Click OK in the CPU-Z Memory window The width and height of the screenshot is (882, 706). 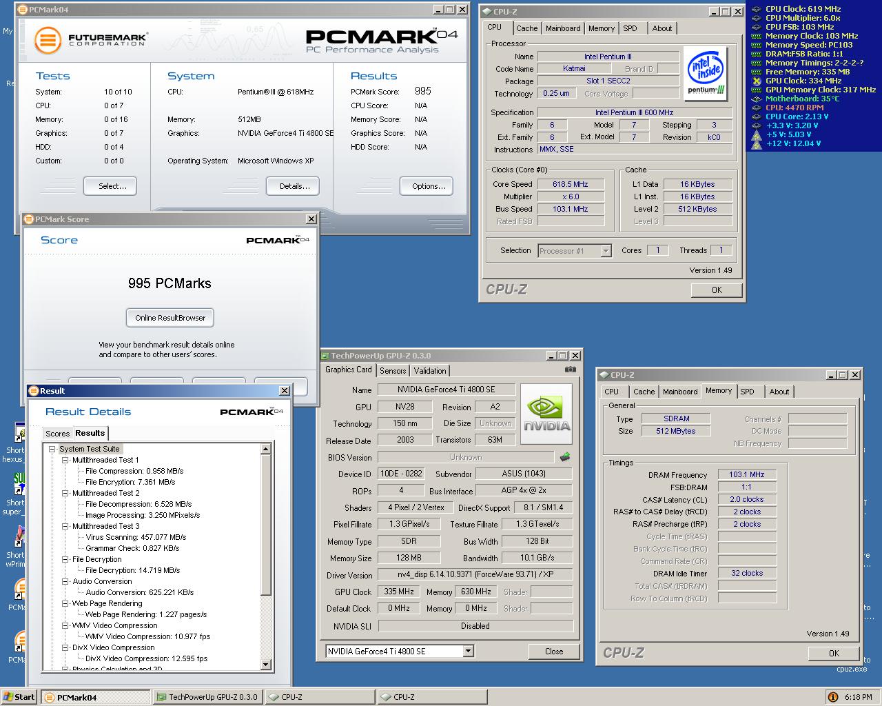834,653
